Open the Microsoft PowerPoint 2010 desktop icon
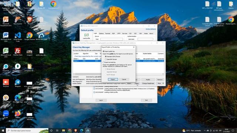 (x=6, y=21)
